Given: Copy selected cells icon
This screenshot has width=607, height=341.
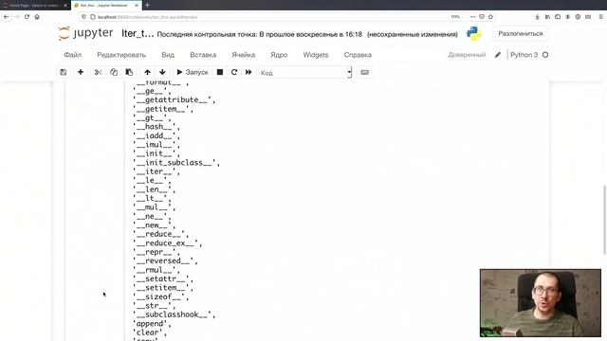Looking at the screenshot, I should [x=114, y=72].
